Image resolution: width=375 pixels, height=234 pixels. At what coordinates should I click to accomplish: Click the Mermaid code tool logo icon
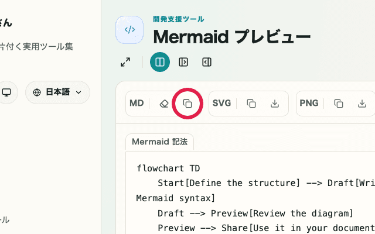point(129,30)
